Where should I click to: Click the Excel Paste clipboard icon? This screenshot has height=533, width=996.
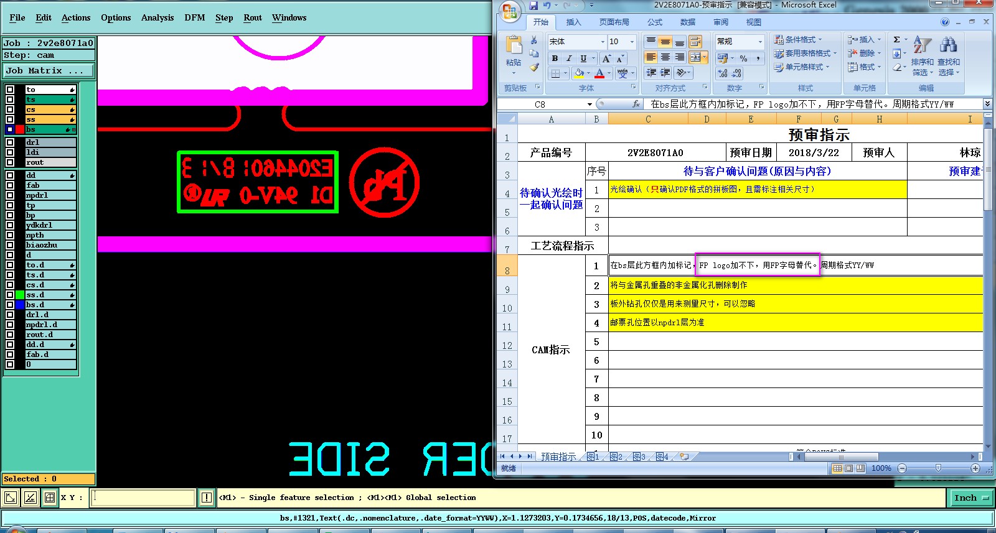[x=514, y=45]
